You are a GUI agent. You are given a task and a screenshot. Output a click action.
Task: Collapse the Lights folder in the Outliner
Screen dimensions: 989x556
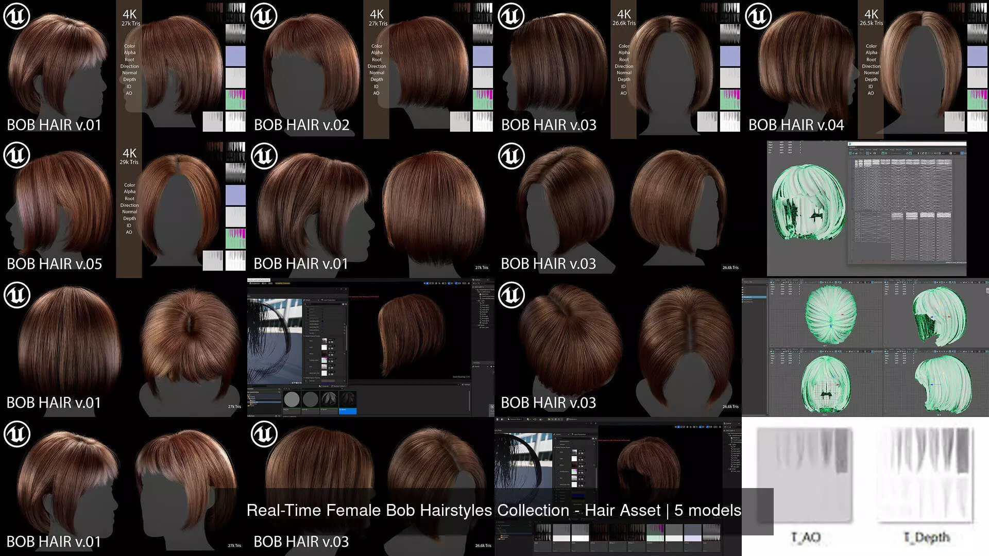tap(478, 301)
